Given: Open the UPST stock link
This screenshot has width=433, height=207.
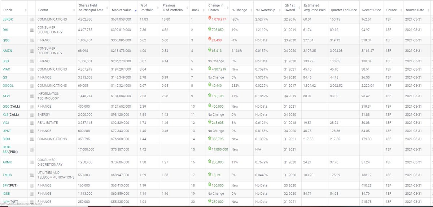Looking at the screenshot, I should pos(6,131).
